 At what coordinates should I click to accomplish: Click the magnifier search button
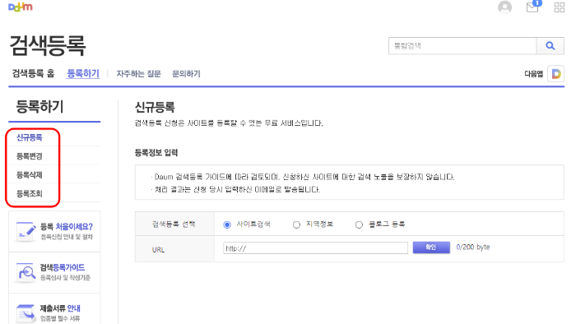[x=550, y=46]
